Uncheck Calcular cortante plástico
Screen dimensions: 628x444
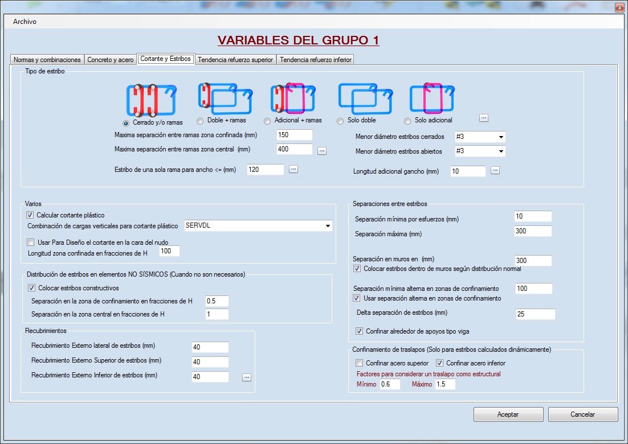pyautogui.click(x=31, y=215)
